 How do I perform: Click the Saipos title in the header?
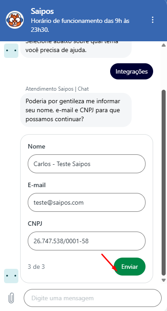(42, 11)
